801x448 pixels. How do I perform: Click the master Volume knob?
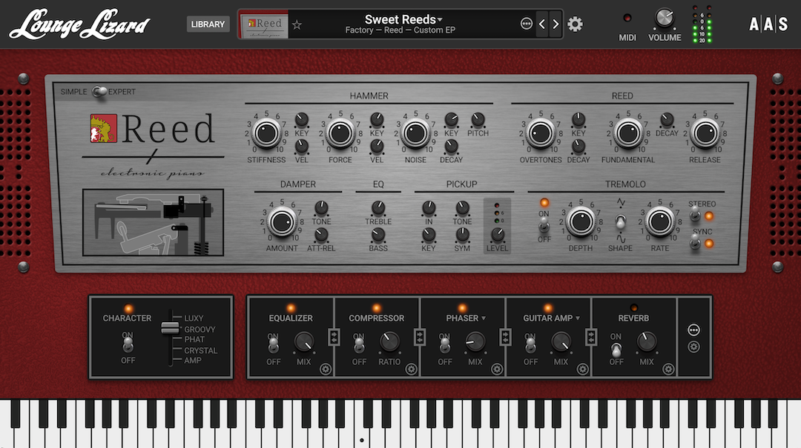click(664, 19)
